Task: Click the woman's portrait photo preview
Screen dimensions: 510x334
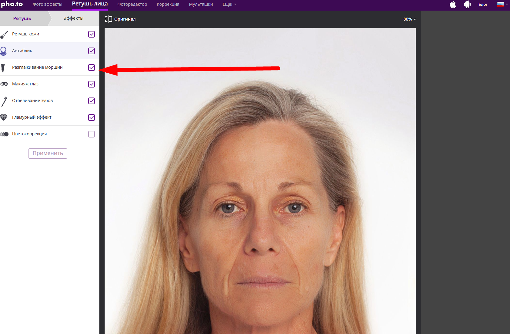Action: (x=260, y=181)
